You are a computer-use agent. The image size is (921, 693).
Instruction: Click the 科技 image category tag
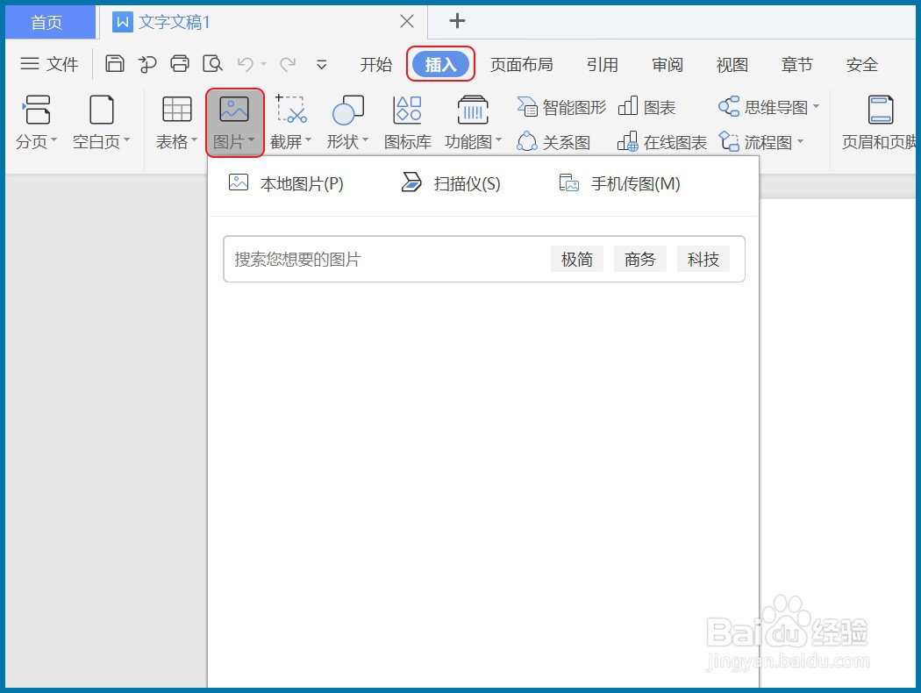pyautogui.click(x=703, y=258)
